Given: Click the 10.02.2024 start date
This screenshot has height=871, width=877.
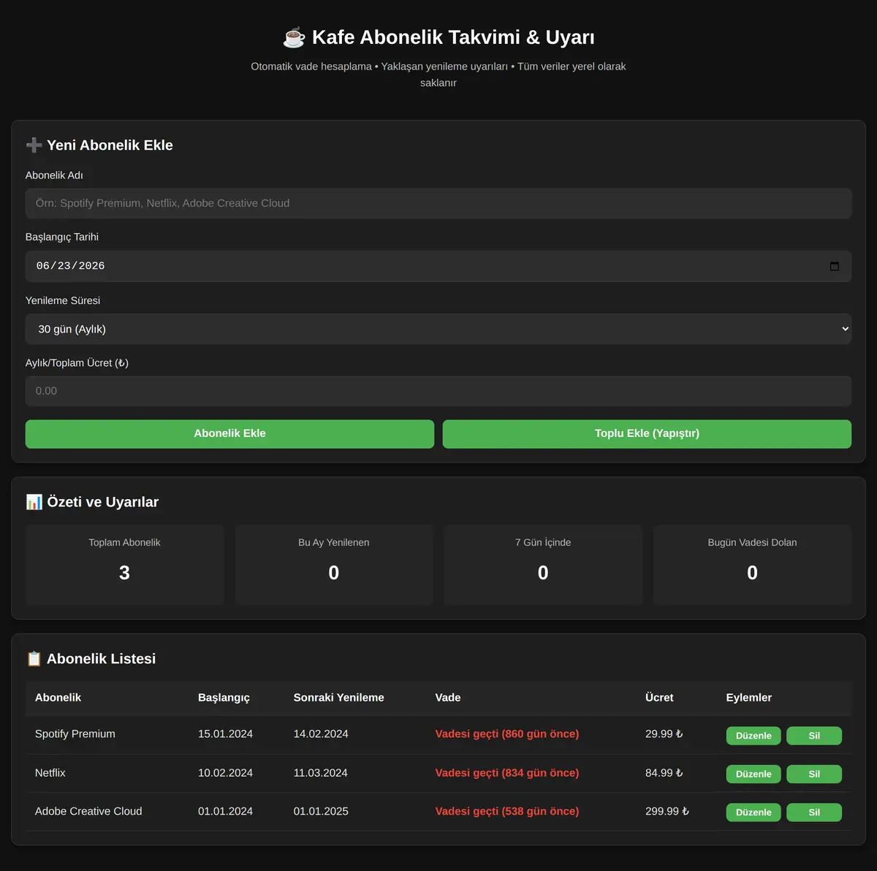Looking at the screenshot, I should pyautogui.click(x=225, y=772).
